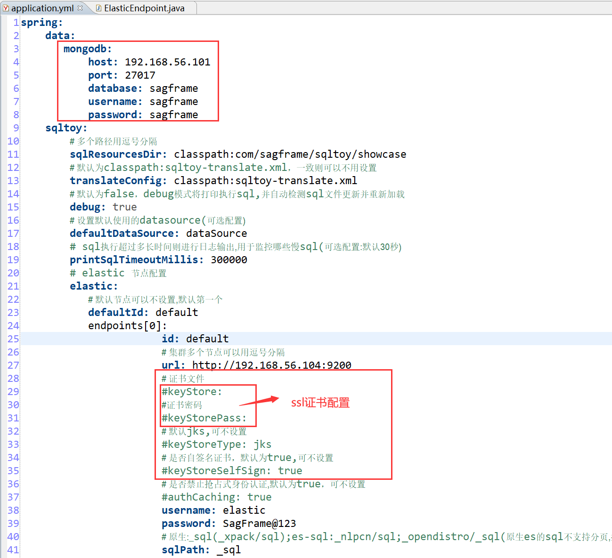Click the '#keyStoreType: jks' line
This screenshot has width=612, height=558.
tap(217, 445)
